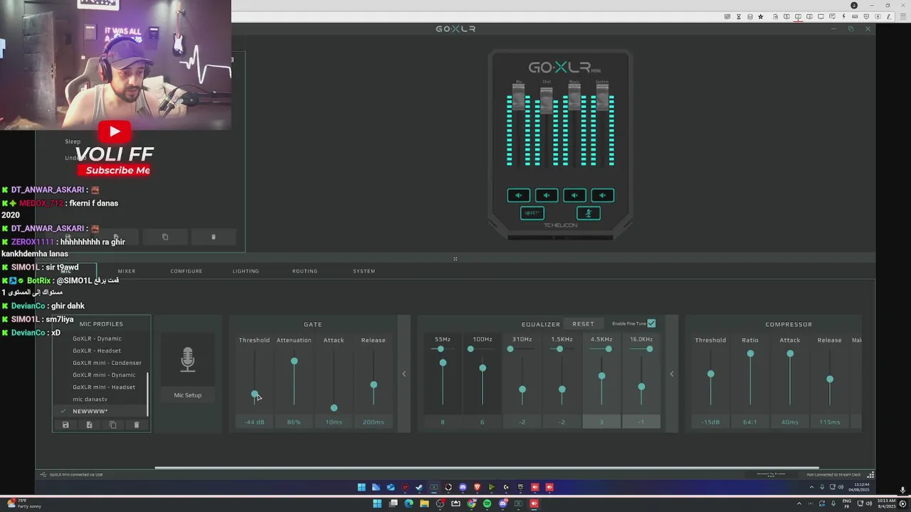Viewport: 911px width, 512px height.
Task: Open Windows Start menu on the bottom taskbar
Action: (x=377, y=503)
